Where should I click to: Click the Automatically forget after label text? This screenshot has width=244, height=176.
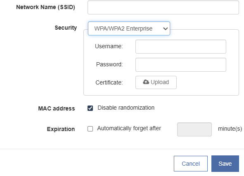129,129
